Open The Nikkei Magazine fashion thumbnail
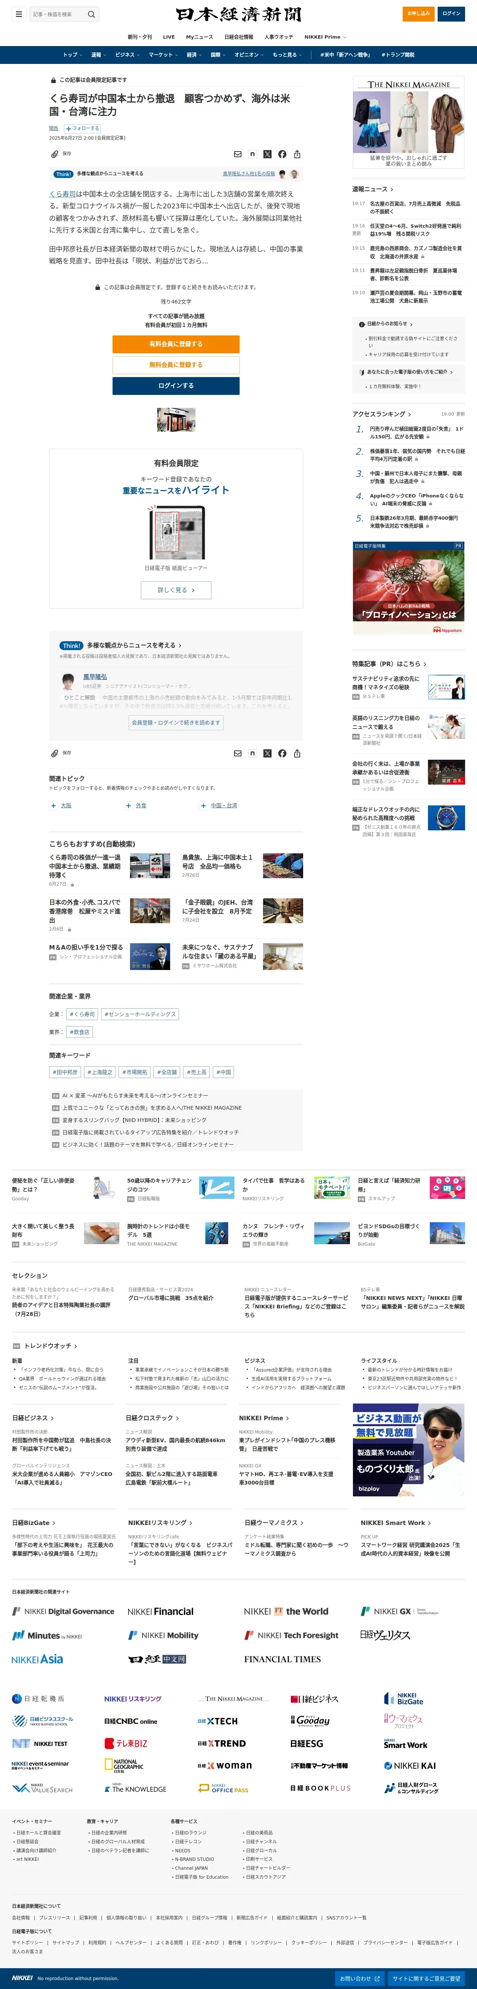 [x=408, y=122]
